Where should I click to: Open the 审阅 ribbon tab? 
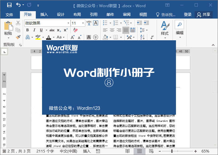click(127, 15)
